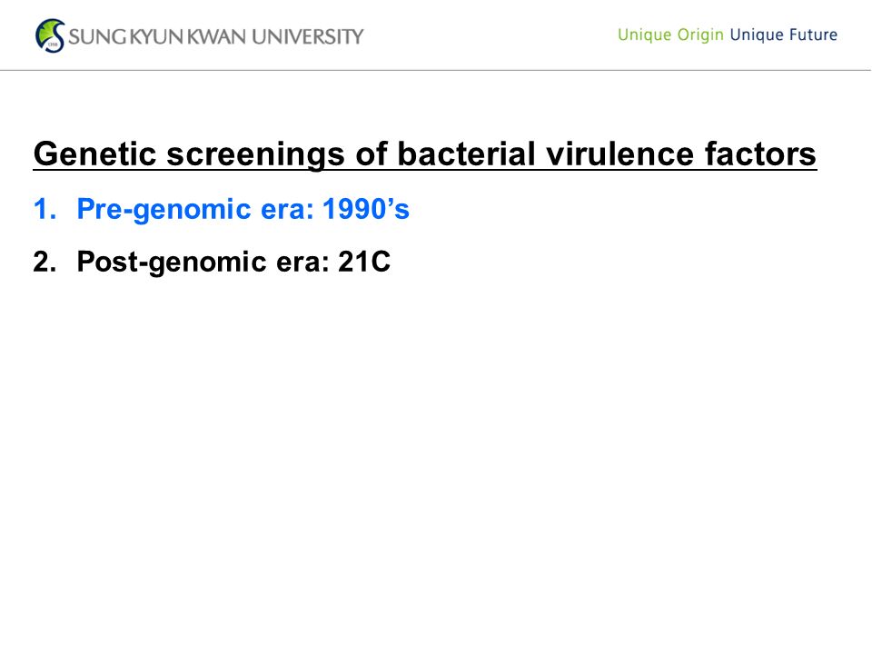The height and width of the screenshot is (654, 872).
Task: Click the header divider line below the logo
Action: click(436, 70)
